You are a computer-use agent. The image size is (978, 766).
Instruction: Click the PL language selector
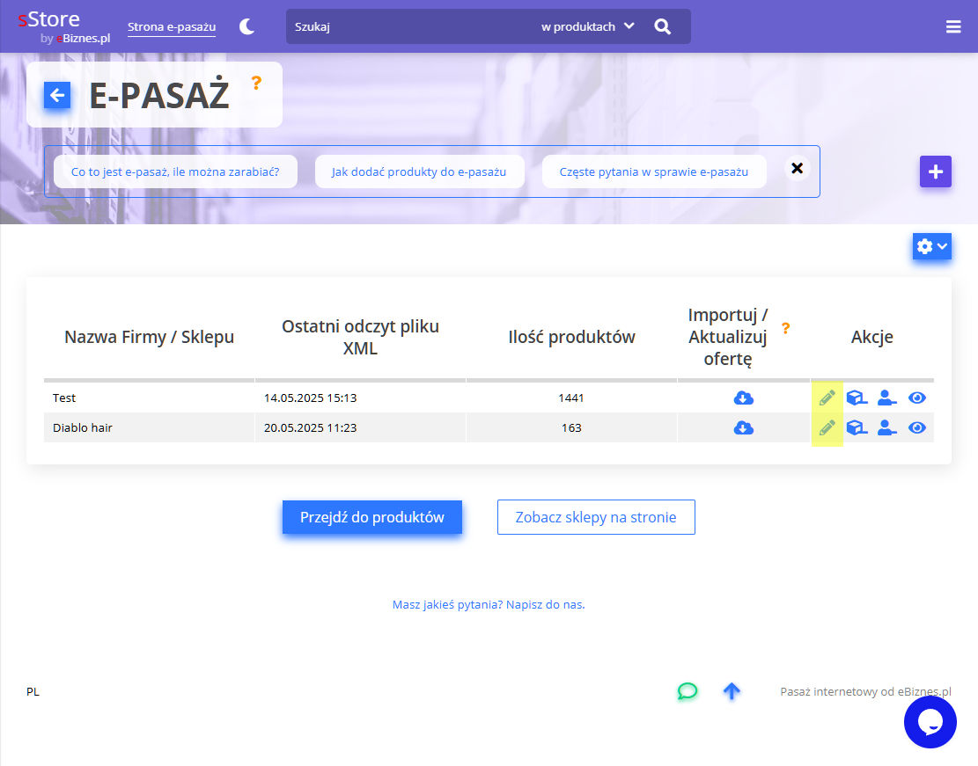33,692
